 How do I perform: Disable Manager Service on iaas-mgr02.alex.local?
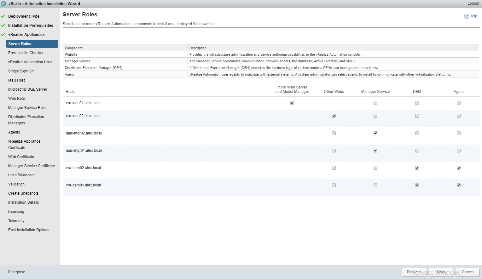[375, 133]
